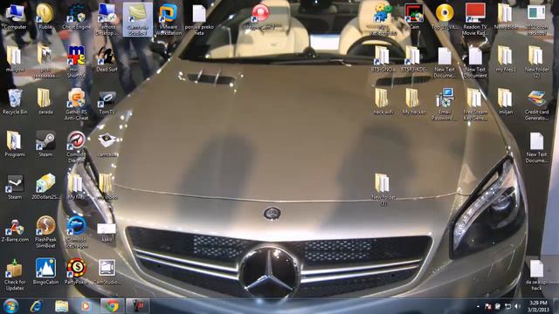
Task: Select the Comodo Dragon red icon
Action: (x=76, y=147)
